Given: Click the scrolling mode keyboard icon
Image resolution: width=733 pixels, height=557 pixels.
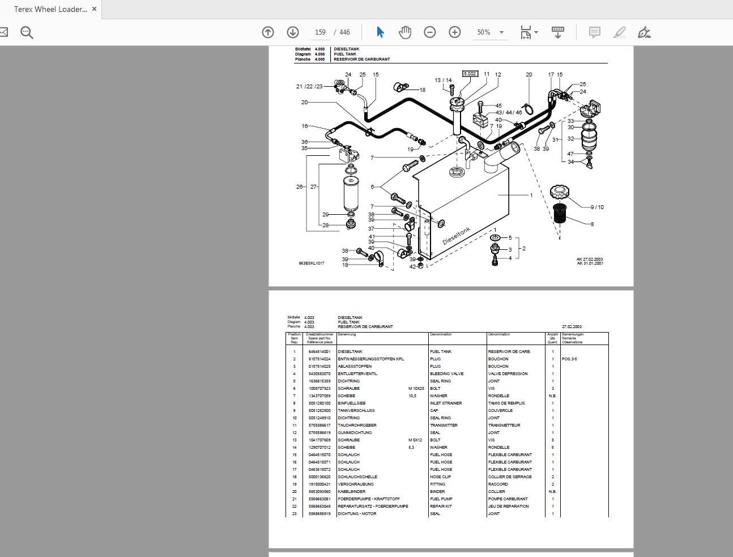Looking at the screenshot, I should point(557,32).
